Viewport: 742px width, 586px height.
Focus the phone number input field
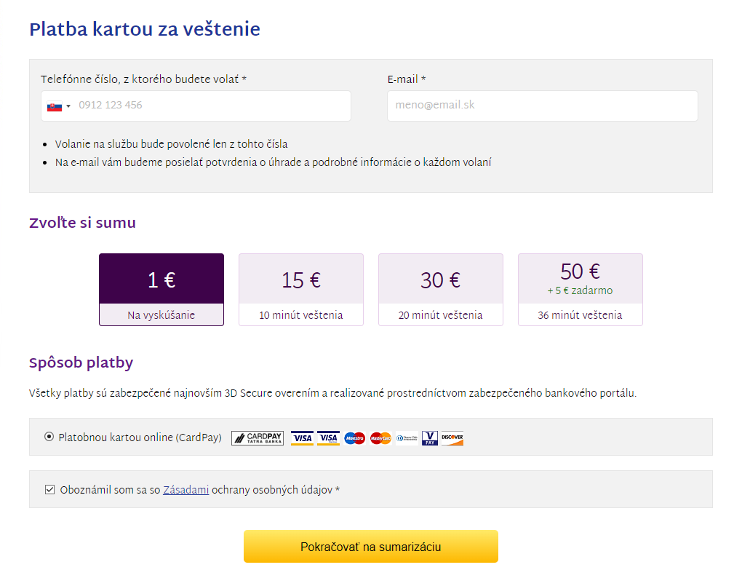point(196,106)
